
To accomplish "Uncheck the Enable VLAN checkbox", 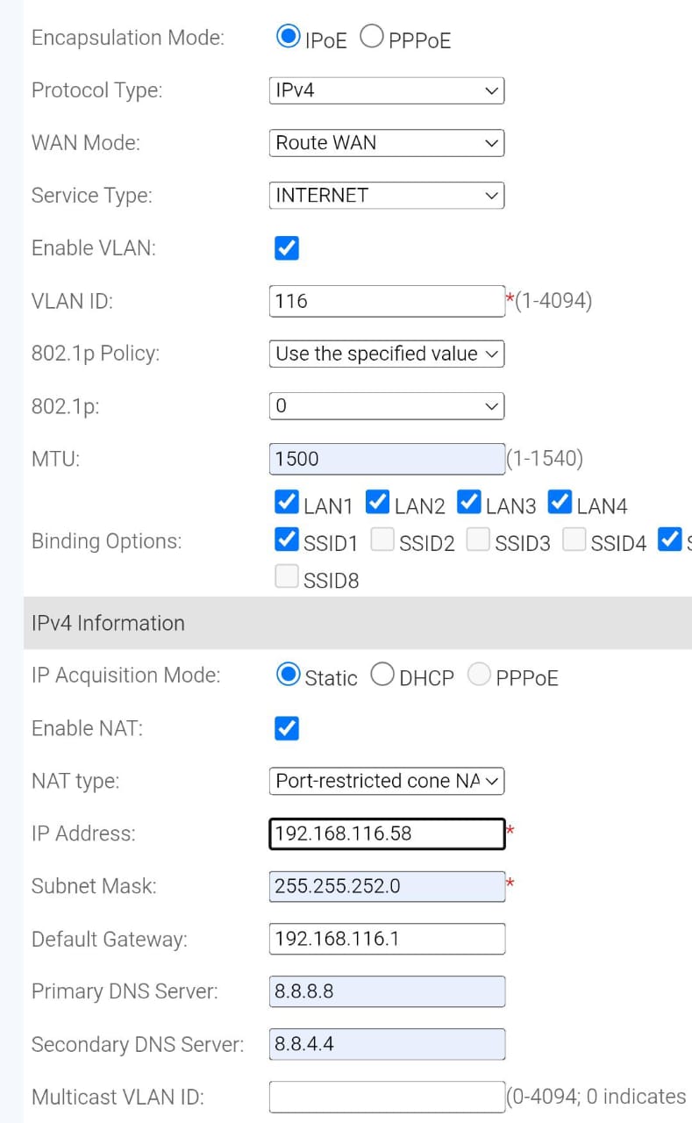I will pyautogui.click(x=287, y=248).
